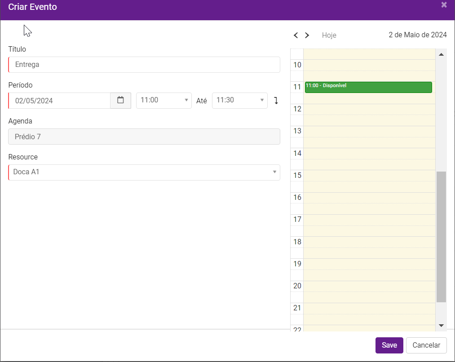Select the 11:00 - Disponível event
This screenshot has width=455, height=362.
[368, 87]
